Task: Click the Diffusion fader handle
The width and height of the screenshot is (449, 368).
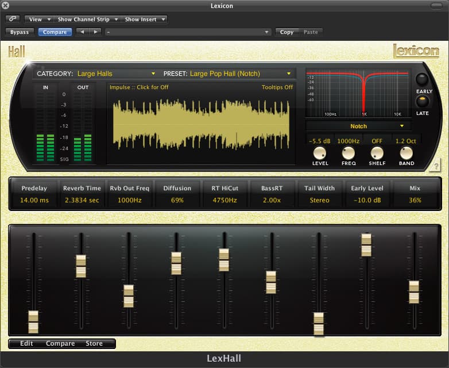Action: coord(176,263)
